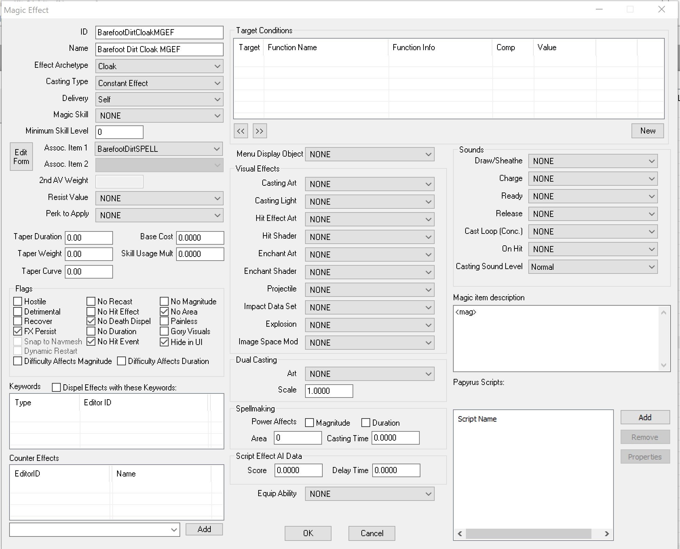
Task: Open Casting Sound Level dropdown
Action: pyautogui.click(x=593, y=267)
